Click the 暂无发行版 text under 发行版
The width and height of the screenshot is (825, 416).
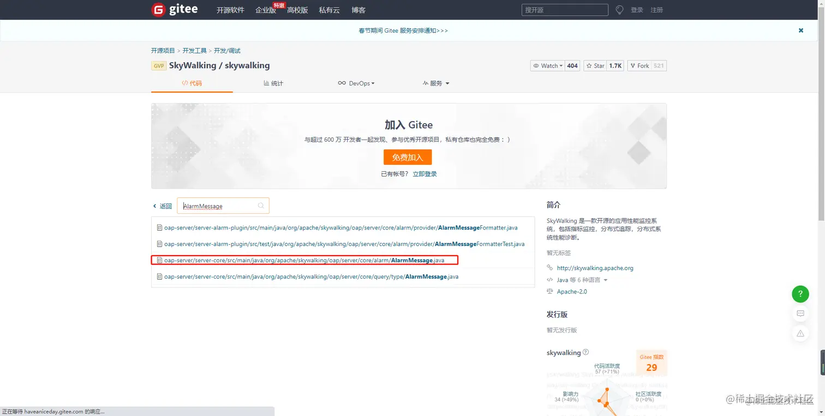pyautogui.click(x=561, y=330)
